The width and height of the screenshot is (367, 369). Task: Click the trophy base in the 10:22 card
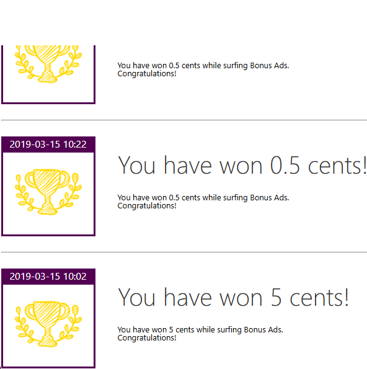[x=48, y=210]
